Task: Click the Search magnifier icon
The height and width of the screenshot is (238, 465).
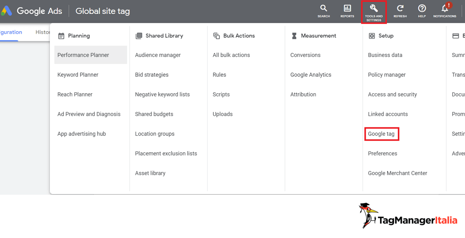Action: point(323,9)
